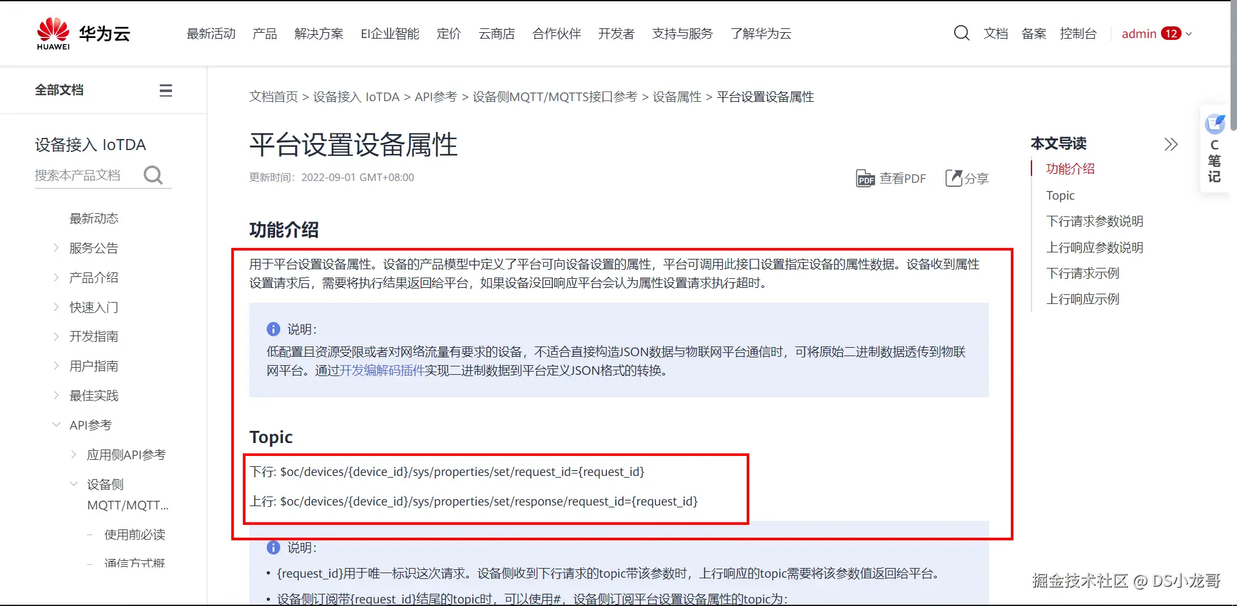
Task: Open the 笔记 notes widget
Action: (1214, 148)
